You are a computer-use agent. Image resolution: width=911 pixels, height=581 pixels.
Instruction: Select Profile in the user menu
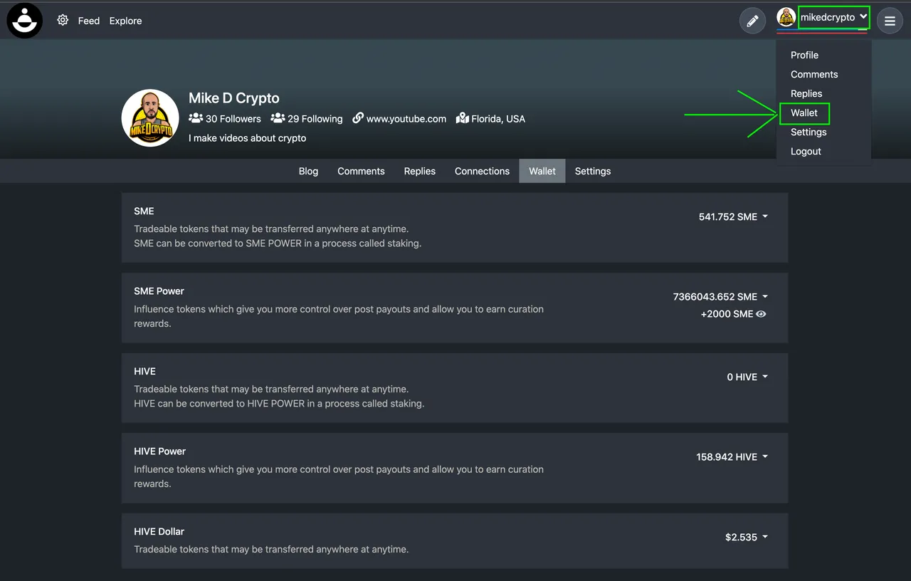804,55
